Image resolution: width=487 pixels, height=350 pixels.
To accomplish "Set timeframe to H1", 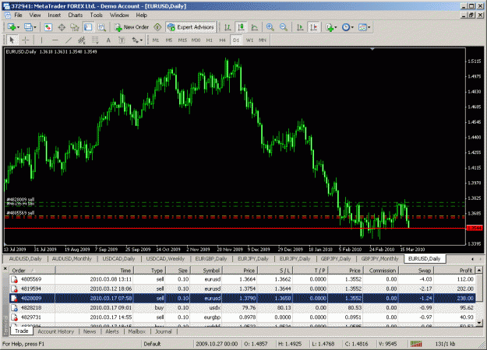I will coord(210,40).
